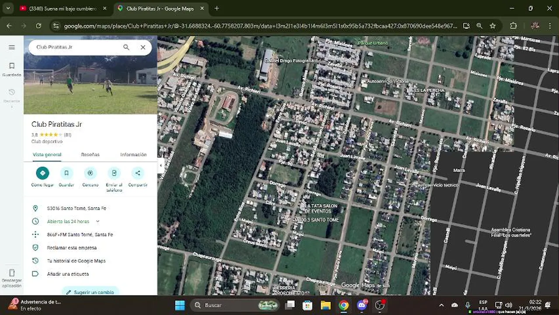Click the Gabriel Drago Fotografía map label
Image resolution: width=559 pixels, height=315 pixels.
[289, 61]
